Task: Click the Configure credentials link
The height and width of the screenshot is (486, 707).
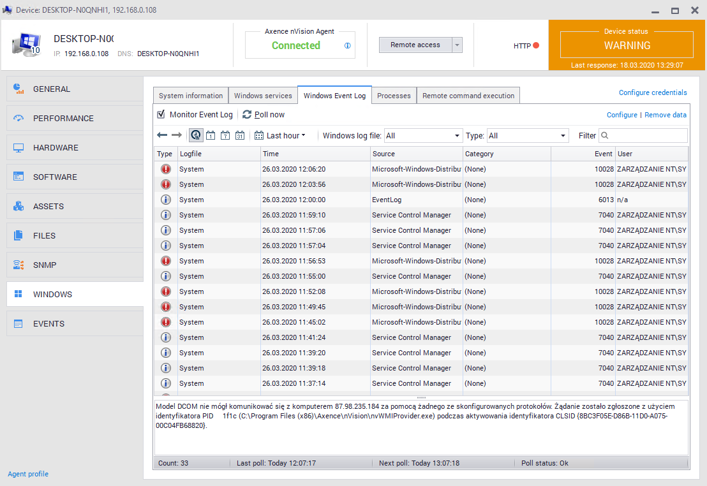Action: click(653, 92)
